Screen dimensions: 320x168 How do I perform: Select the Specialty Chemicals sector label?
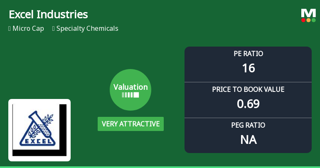(x=87, y=29)
